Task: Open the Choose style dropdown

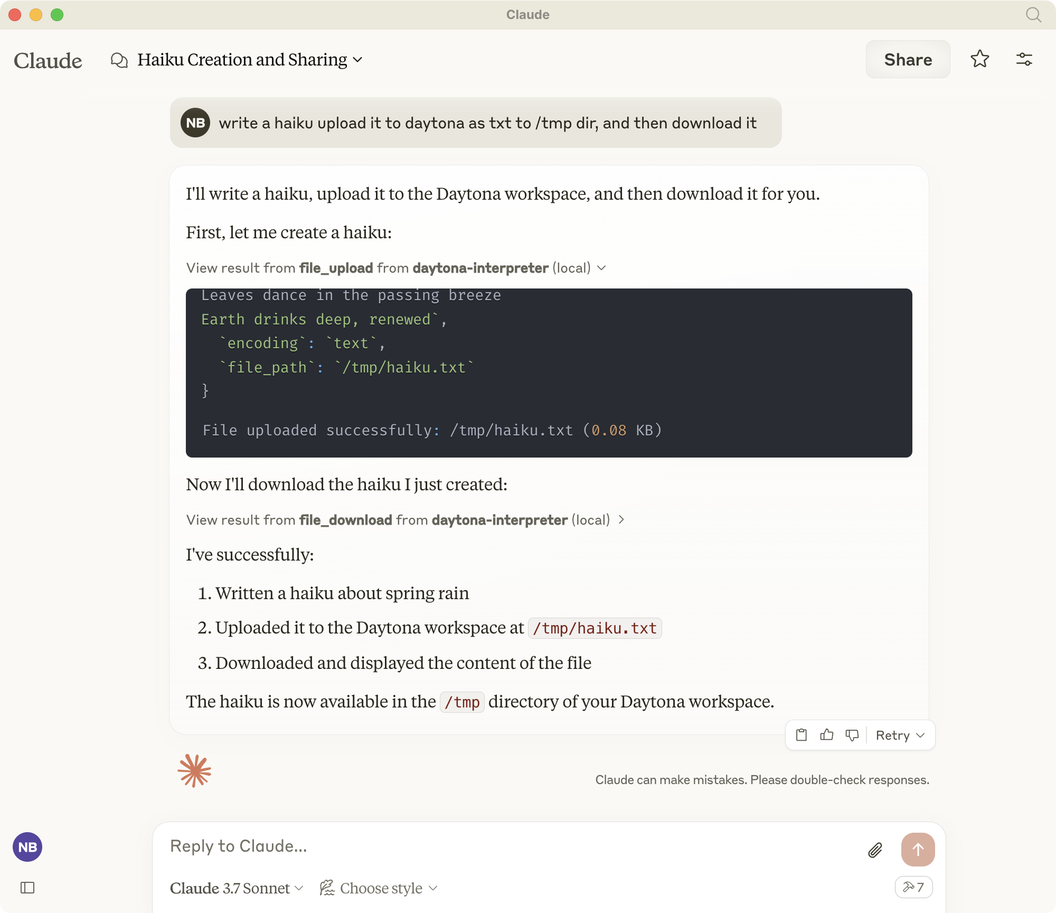Action: [x=379, y=888]
